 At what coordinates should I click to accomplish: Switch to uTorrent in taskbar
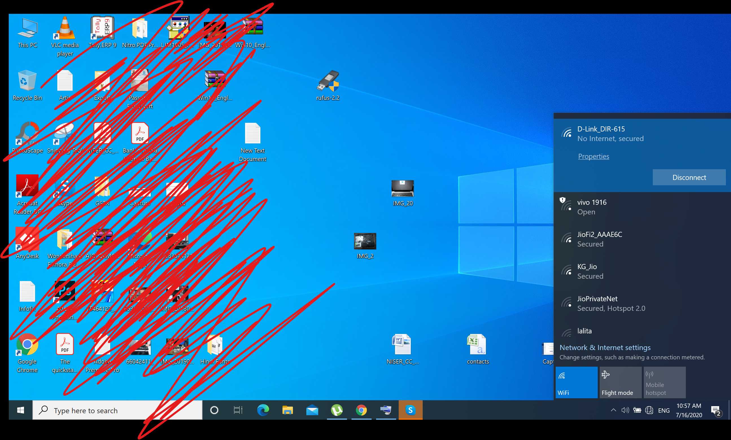click(337, 410)
